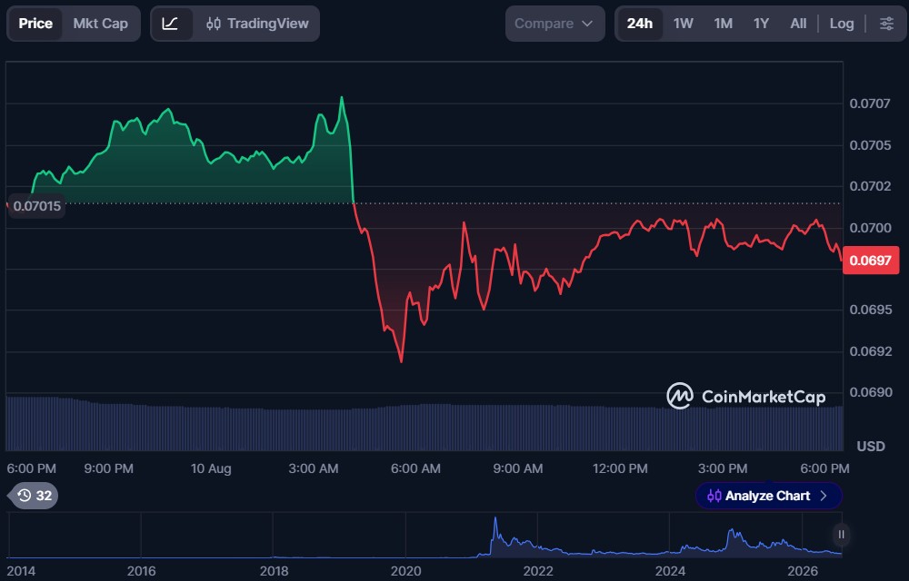Select the 24h time range

point(639,24)
